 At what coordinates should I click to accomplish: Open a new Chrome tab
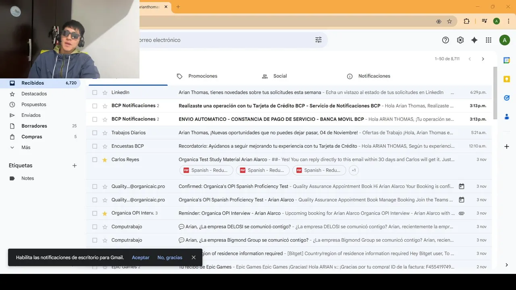coord(178,7)
